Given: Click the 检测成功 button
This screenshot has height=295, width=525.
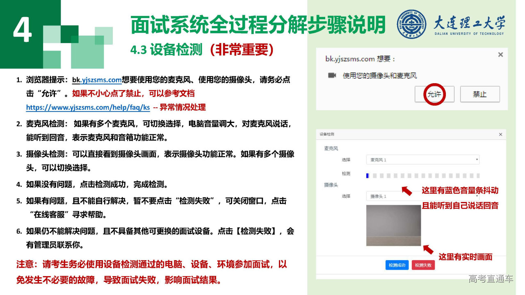Looking at the screenshot, I should click(397, 265).
